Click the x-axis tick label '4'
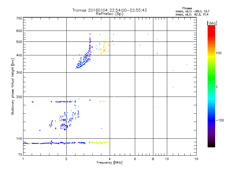Screen dimensions: 231x173 pos(110,159)
